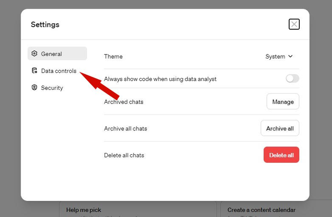
Task: Click Manage for archived chats
Action: click(x=283, y=102)
